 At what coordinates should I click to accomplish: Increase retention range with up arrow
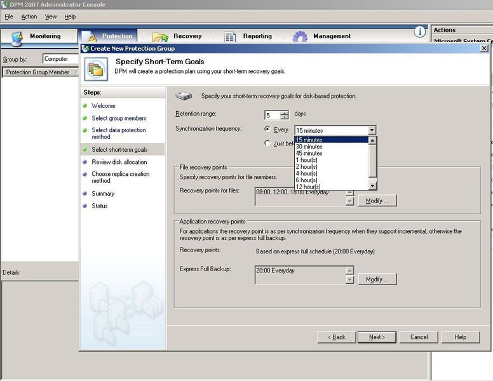(284, 113)
